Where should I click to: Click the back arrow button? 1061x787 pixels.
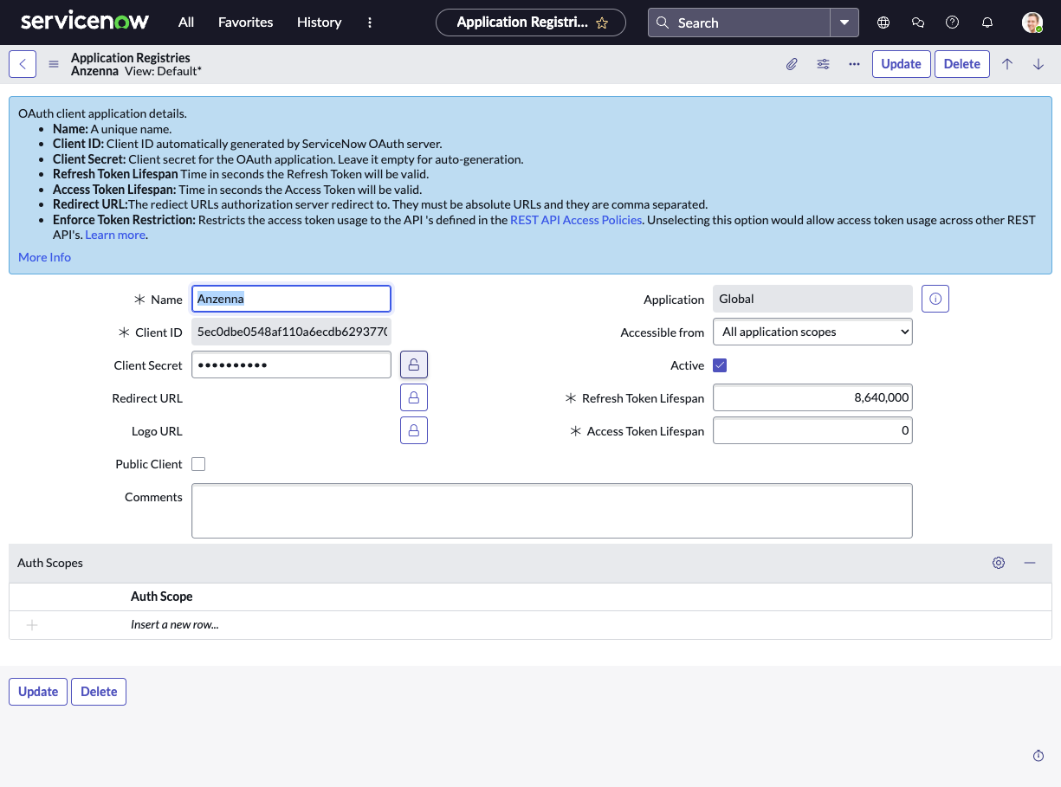pos(23,64)
